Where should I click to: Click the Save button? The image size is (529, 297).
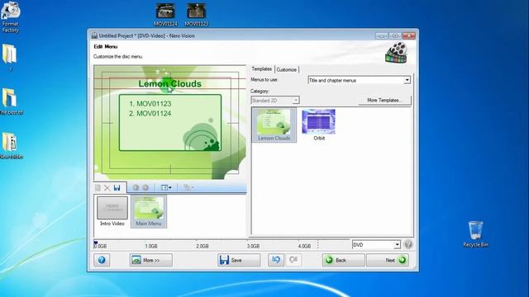pos(239,260)
